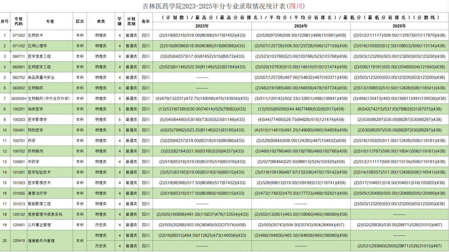Select the 2024年 year header
449x252 pixels.
(301, 26)
